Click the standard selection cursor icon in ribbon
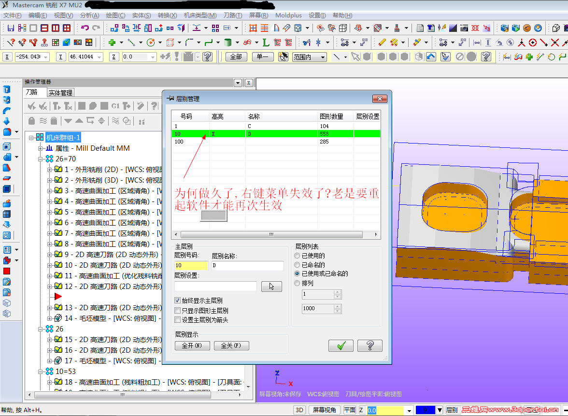 pos(355,57)
